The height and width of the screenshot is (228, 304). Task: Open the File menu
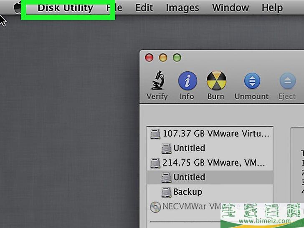click(x=114, y=8)
